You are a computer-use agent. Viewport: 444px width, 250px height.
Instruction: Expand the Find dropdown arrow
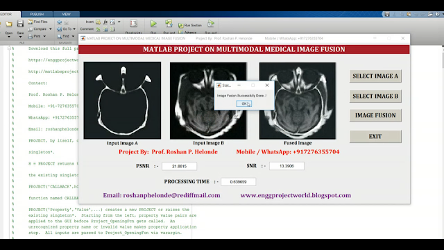(73, 36)
